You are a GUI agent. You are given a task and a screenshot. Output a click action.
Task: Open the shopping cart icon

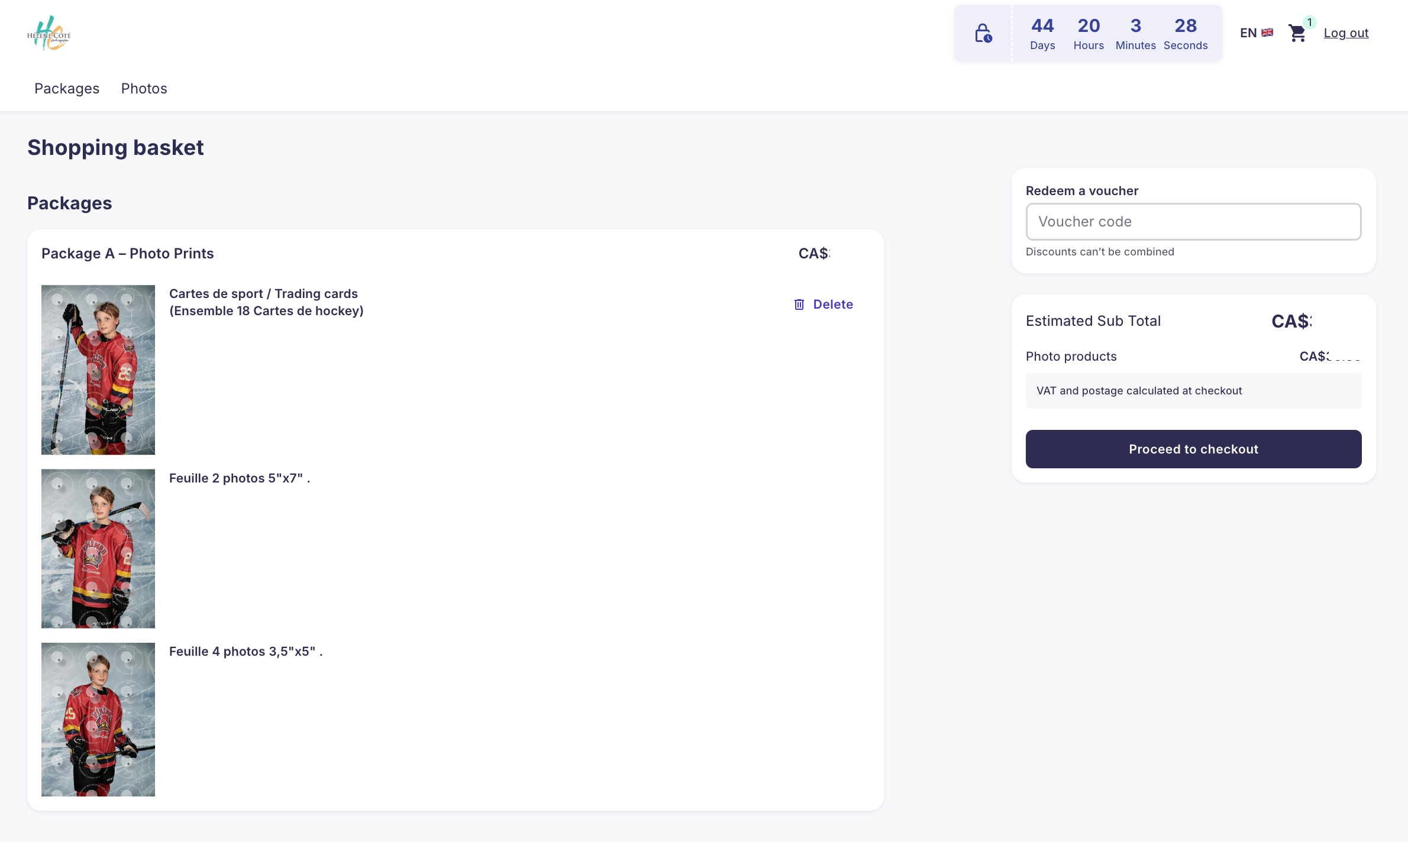point(1297,33)
